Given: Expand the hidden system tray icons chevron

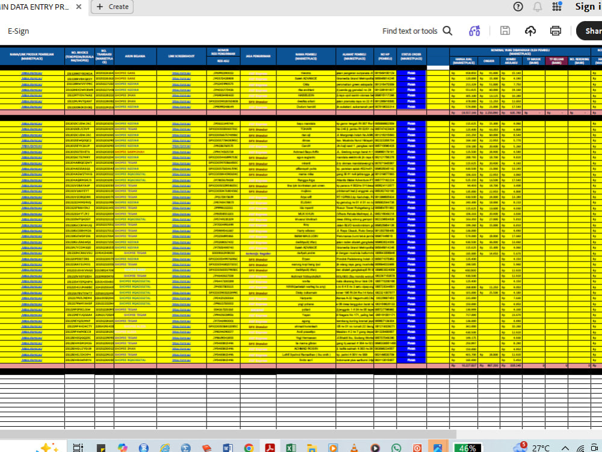Looking at the screenshot, I should click(x=565, y=448).
